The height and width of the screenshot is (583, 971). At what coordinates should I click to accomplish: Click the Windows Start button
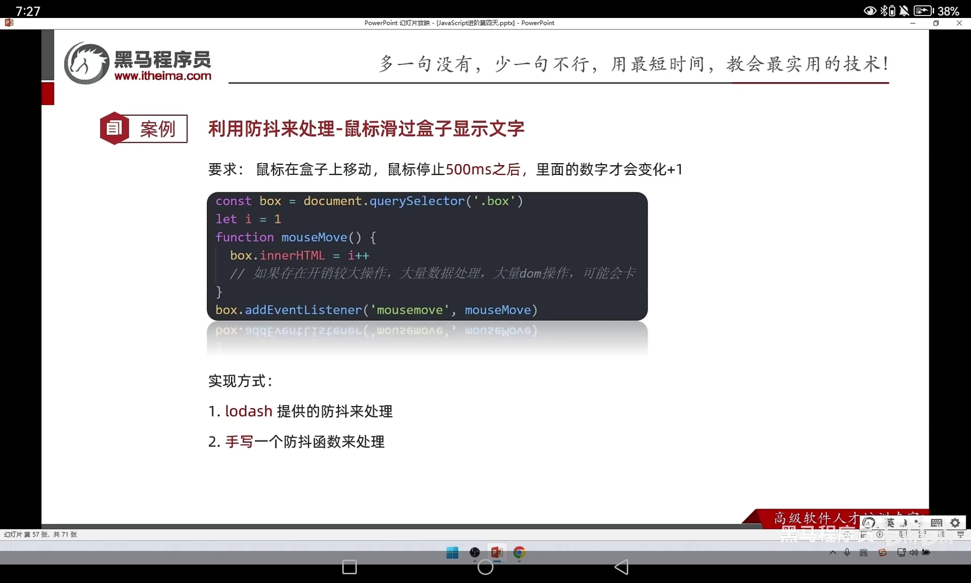pos(452,552)
